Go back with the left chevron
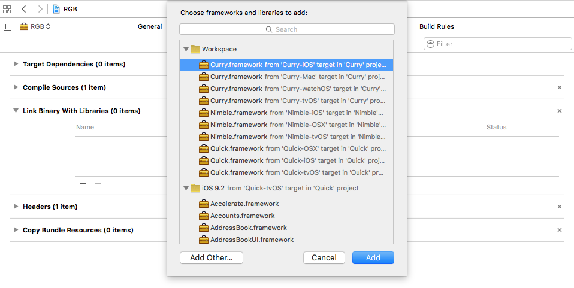Viewport: 574px width, 288px height. click(x=24, y=9)
